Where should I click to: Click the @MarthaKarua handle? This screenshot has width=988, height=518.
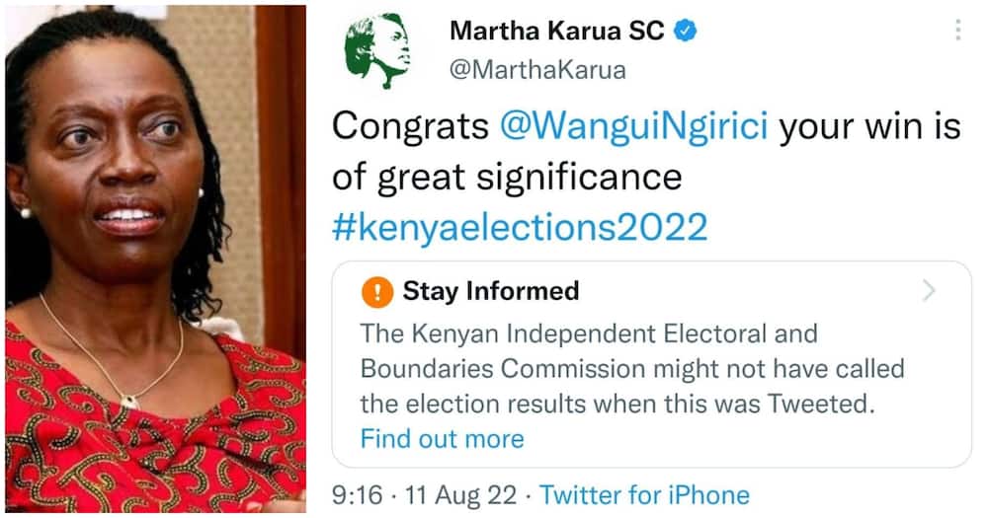click(x=537, y=70)
